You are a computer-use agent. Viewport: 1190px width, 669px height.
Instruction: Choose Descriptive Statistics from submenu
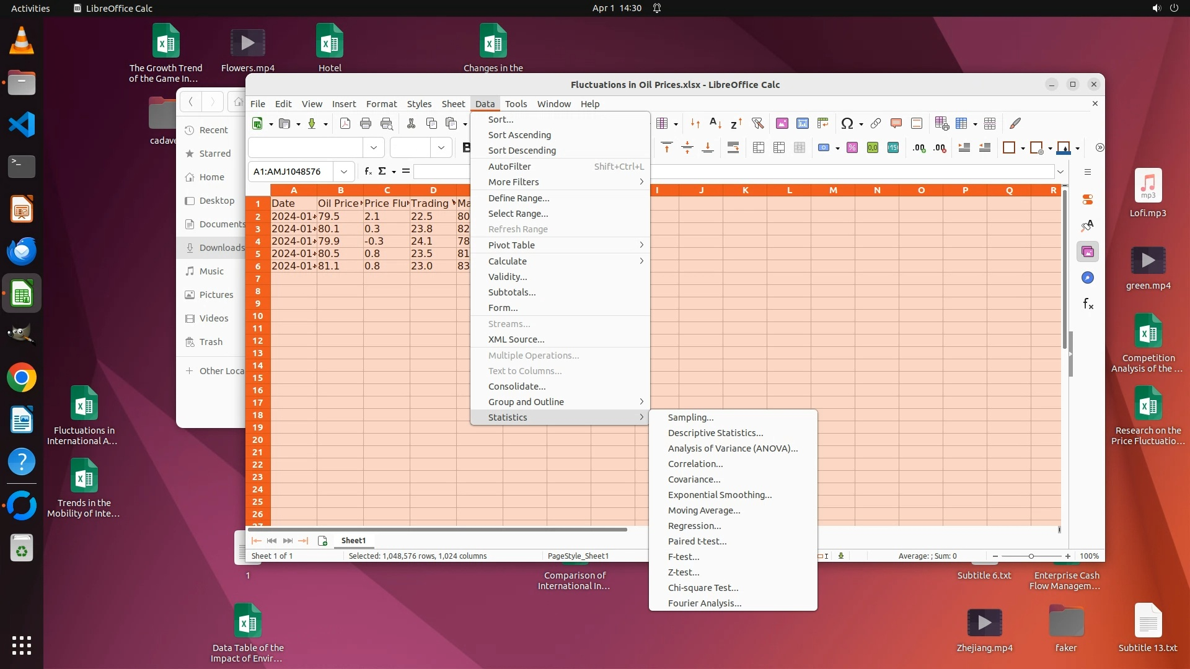point(715,433)
